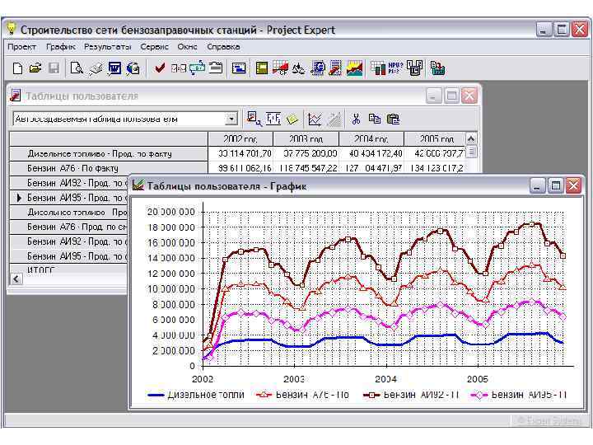This screenshot has height=445, width=593.
Task: Click the table's horizontal scrollbar left arrow
Action: 16,279
